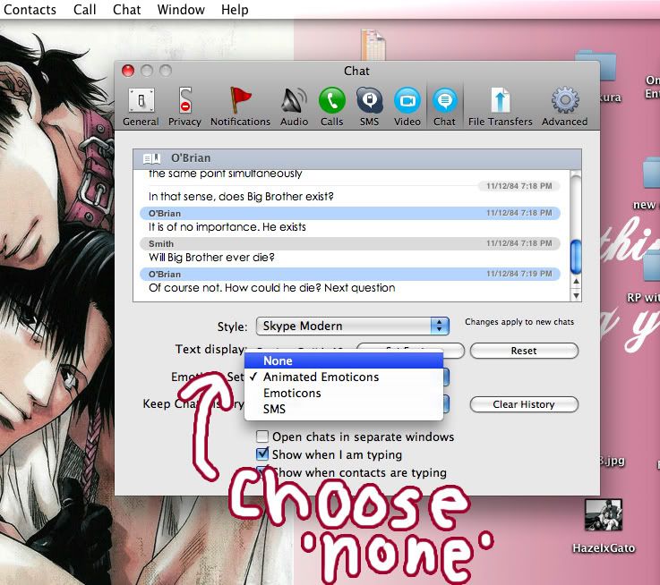The height and width of the screenshot is (585, 660).
Task: Open the Calls preferences pane
Action: click(331, 106)
